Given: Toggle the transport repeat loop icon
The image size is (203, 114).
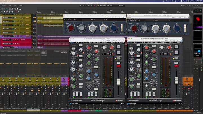Looking at the screenshot, I should (98, 6).
